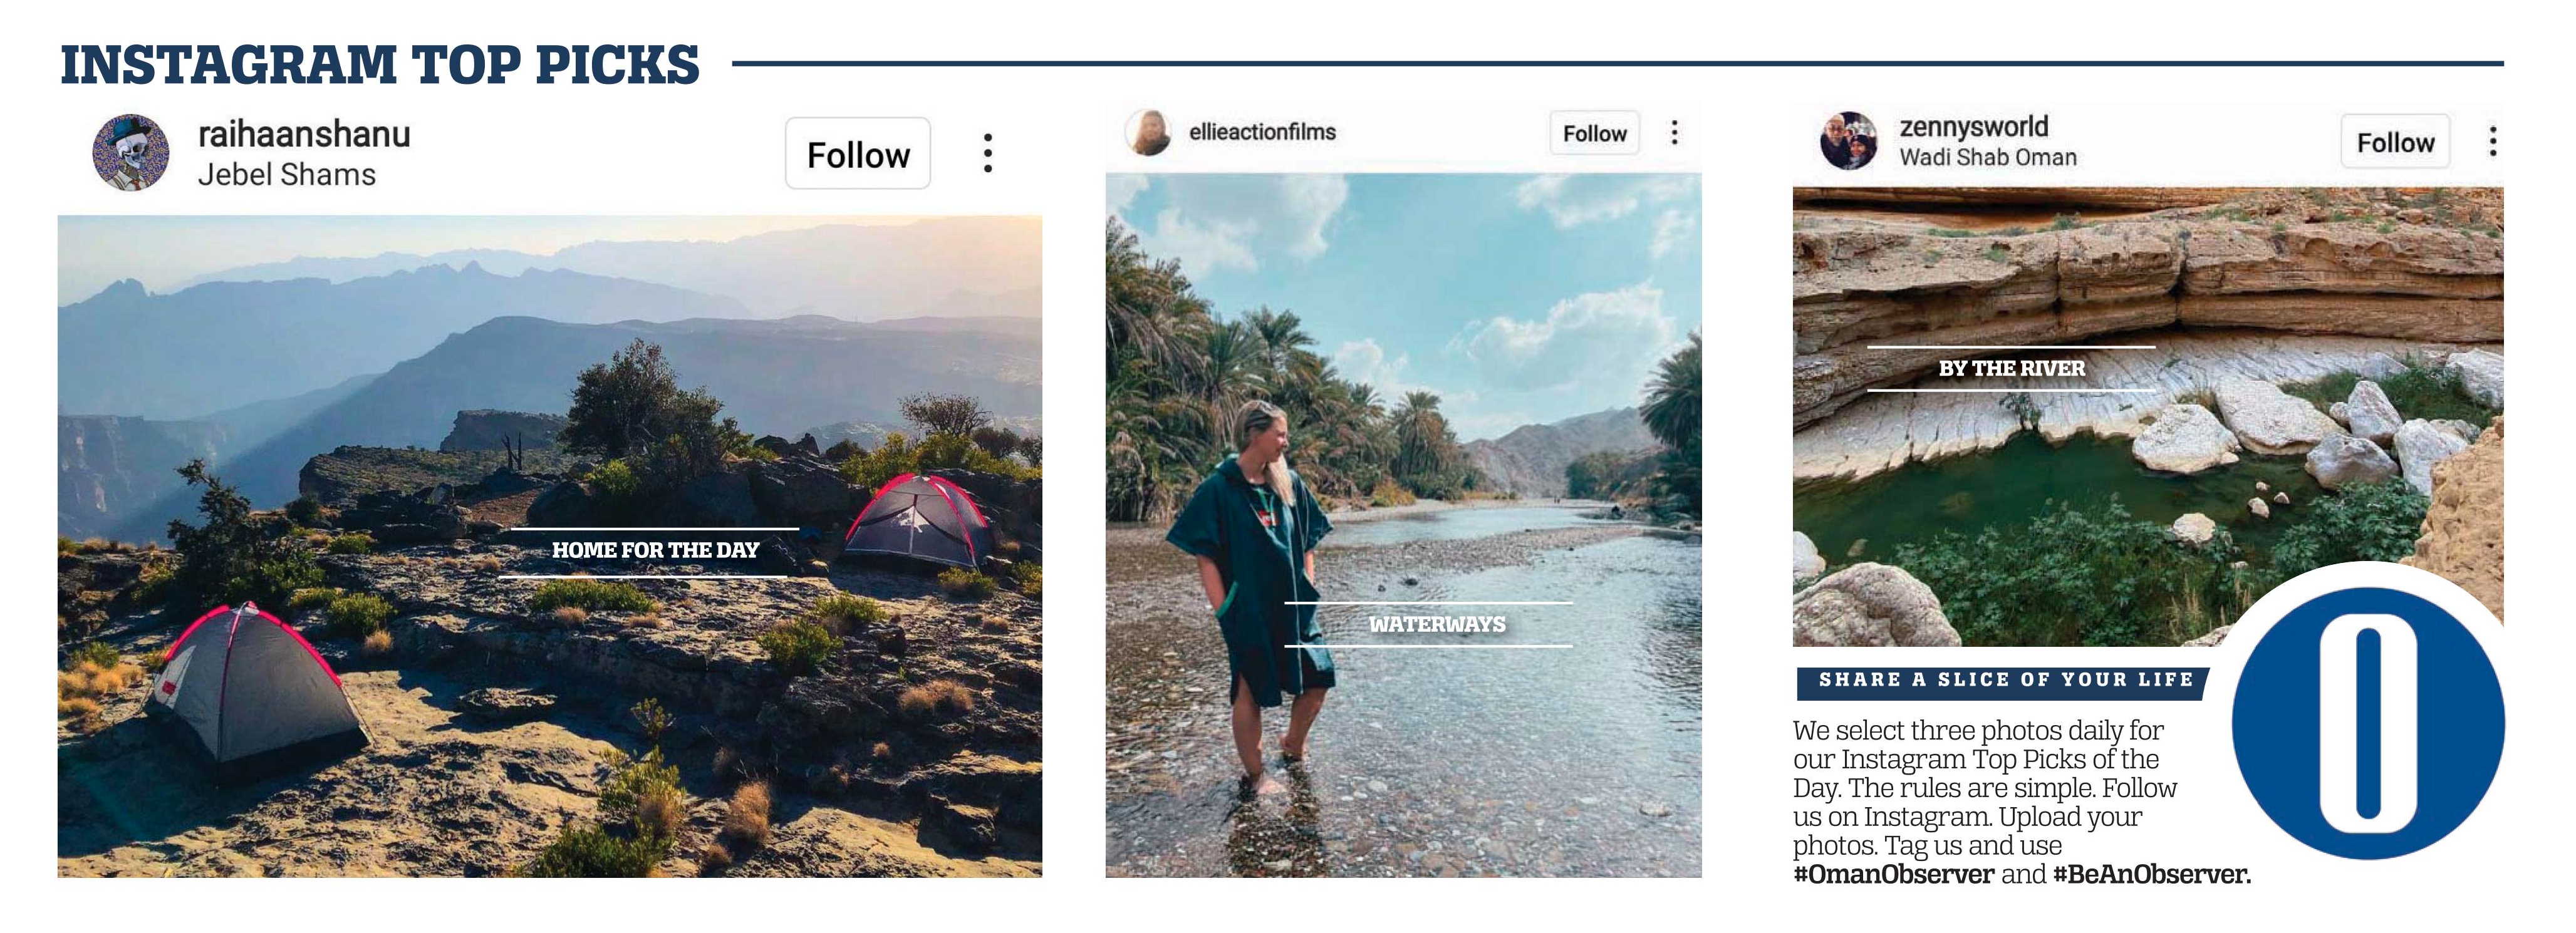This screenshot has width=2576, height=933.
Task: Open ellieactionfilms profile picture
Action: pyautogui.click(x=1148, y=133)
